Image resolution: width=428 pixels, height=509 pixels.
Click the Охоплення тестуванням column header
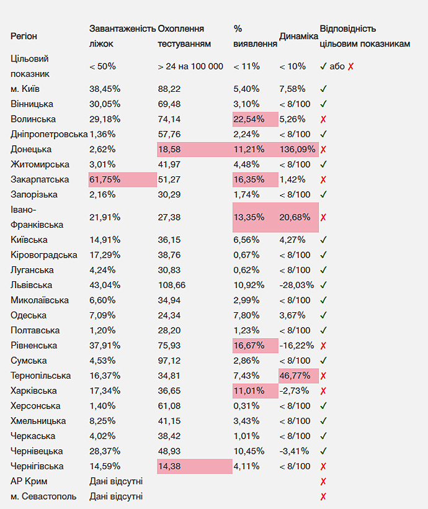(184, 36)
